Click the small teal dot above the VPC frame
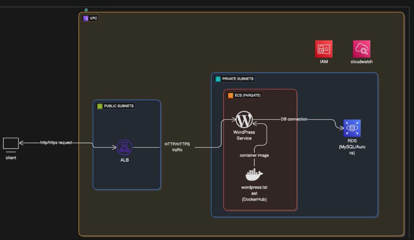The height and width of the screenshot is (240, 414). pyautogui.click(x=86, y=10)
